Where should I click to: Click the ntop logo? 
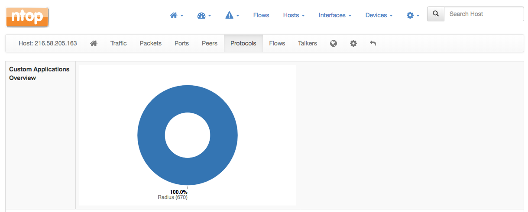coord(27,17)
